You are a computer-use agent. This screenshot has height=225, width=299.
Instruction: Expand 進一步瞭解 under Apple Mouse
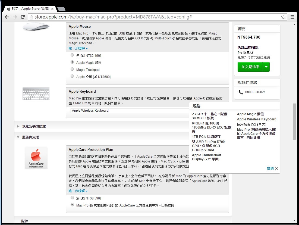pos(78,48)
